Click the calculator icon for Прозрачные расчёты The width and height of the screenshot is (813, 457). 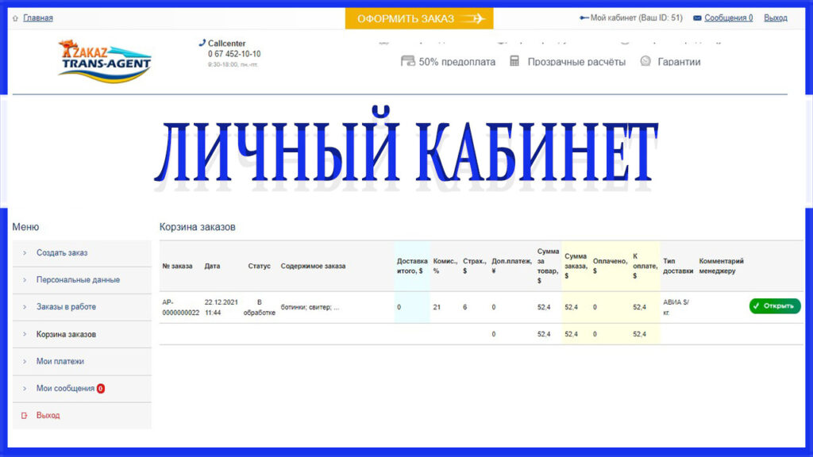[x=514, y=61]
